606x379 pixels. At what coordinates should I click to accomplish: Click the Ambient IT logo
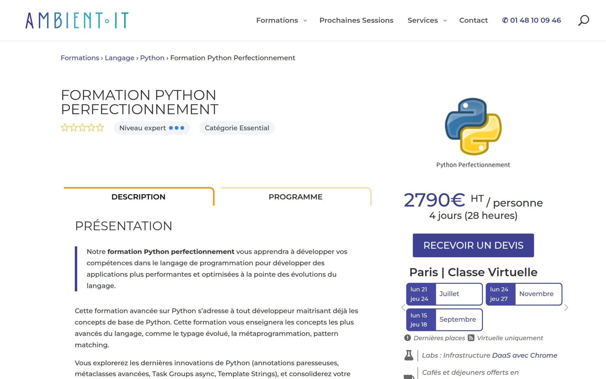(x=77, y=20)
